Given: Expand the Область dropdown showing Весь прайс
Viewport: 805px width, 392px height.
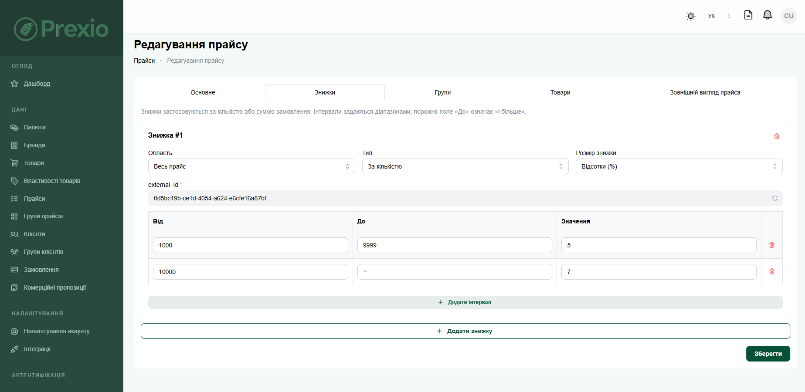Looking at the screenshot, I should (251, 166).
